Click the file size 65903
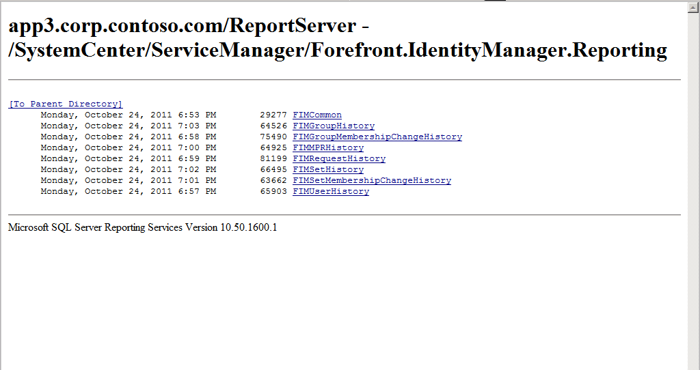The height and width of the screenshot is (370, 700). tap(273, 191)
